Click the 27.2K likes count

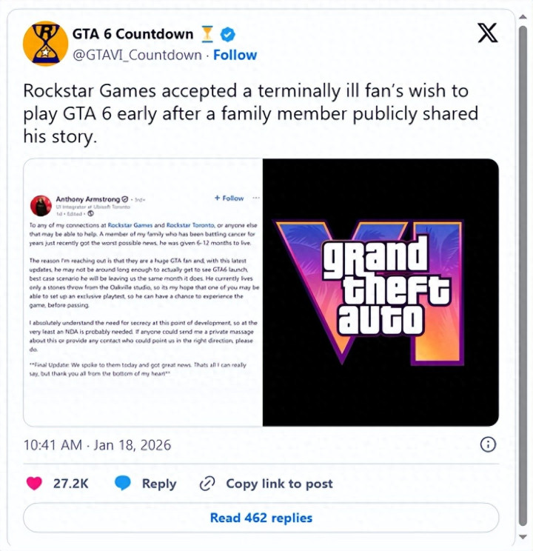pyautogui.click(x=70, y=484)
